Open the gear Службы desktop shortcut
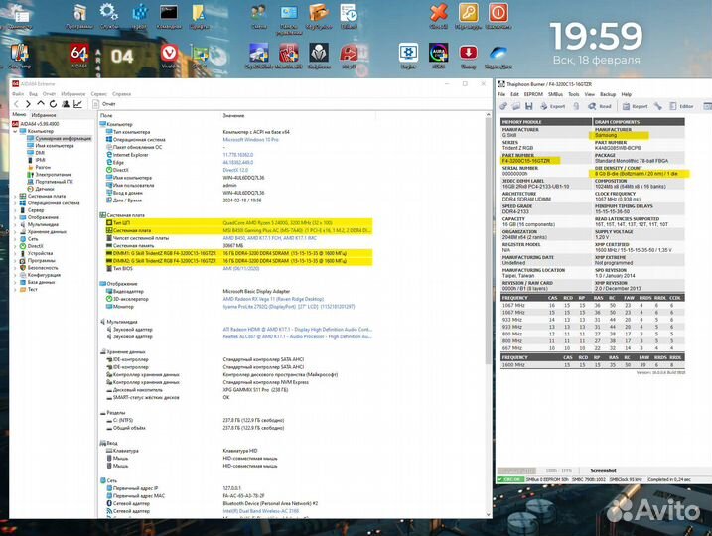This screenshot has width=712, height=536. click(109, 16)
